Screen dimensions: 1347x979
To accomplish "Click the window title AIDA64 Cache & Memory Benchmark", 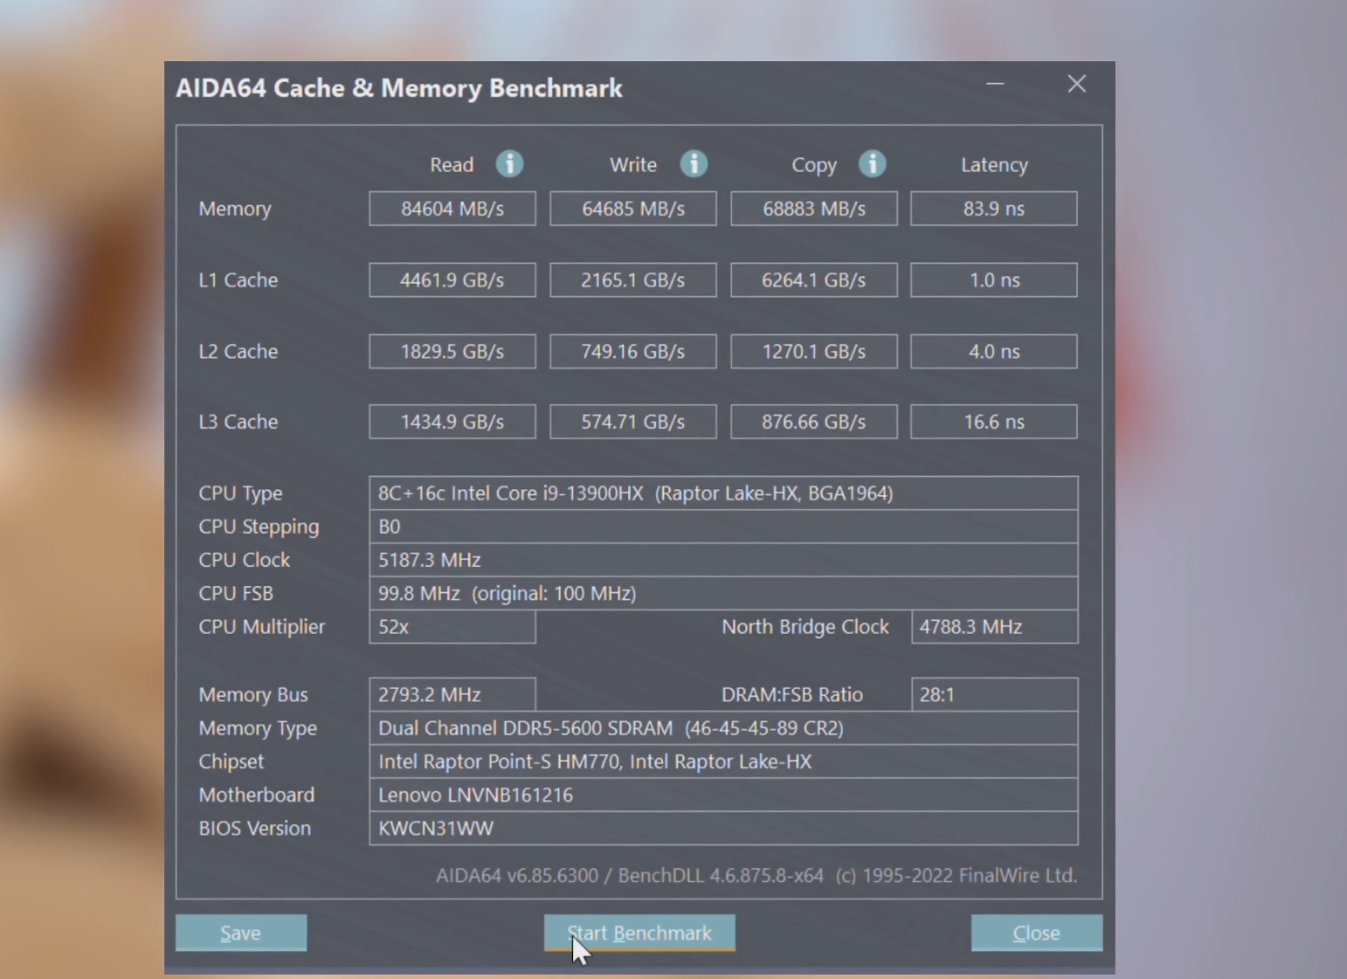I will pos(399,88).
